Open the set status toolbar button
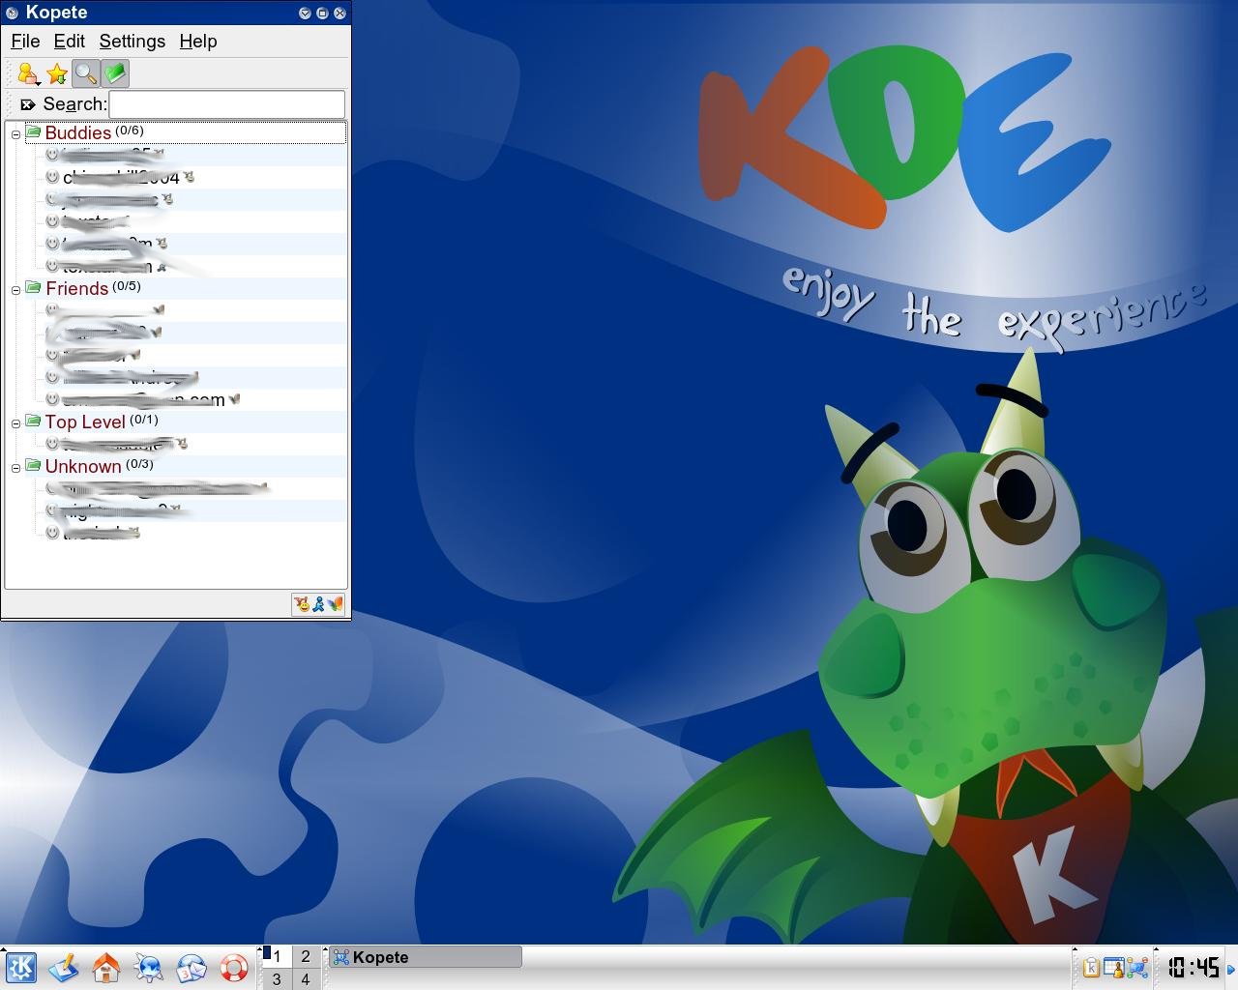Image resolution: width=1238 pixels, height=990 pixels. pos(28,73)
